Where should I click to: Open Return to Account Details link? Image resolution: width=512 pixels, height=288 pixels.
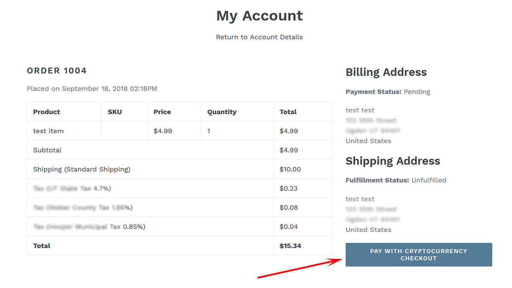coord(259,37)
